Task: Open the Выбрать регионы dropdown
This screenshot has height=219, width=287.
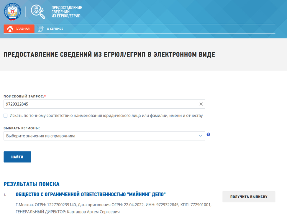Action: coord(104,136)
